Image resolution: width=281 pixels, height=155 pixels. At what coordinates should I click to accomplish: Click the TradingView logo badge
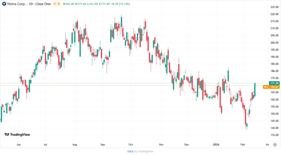[x=17, y=135]
